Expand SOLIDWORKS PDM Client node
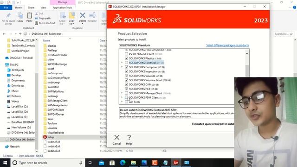Viewport: 297px width, 167px height. 122,97
